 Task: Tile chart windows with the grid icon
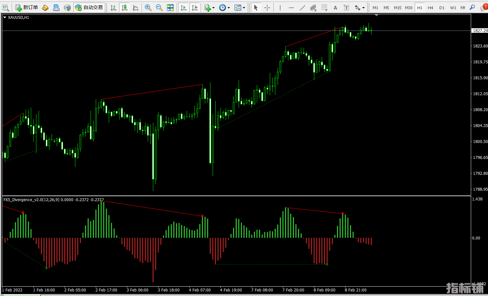[170, 7]
